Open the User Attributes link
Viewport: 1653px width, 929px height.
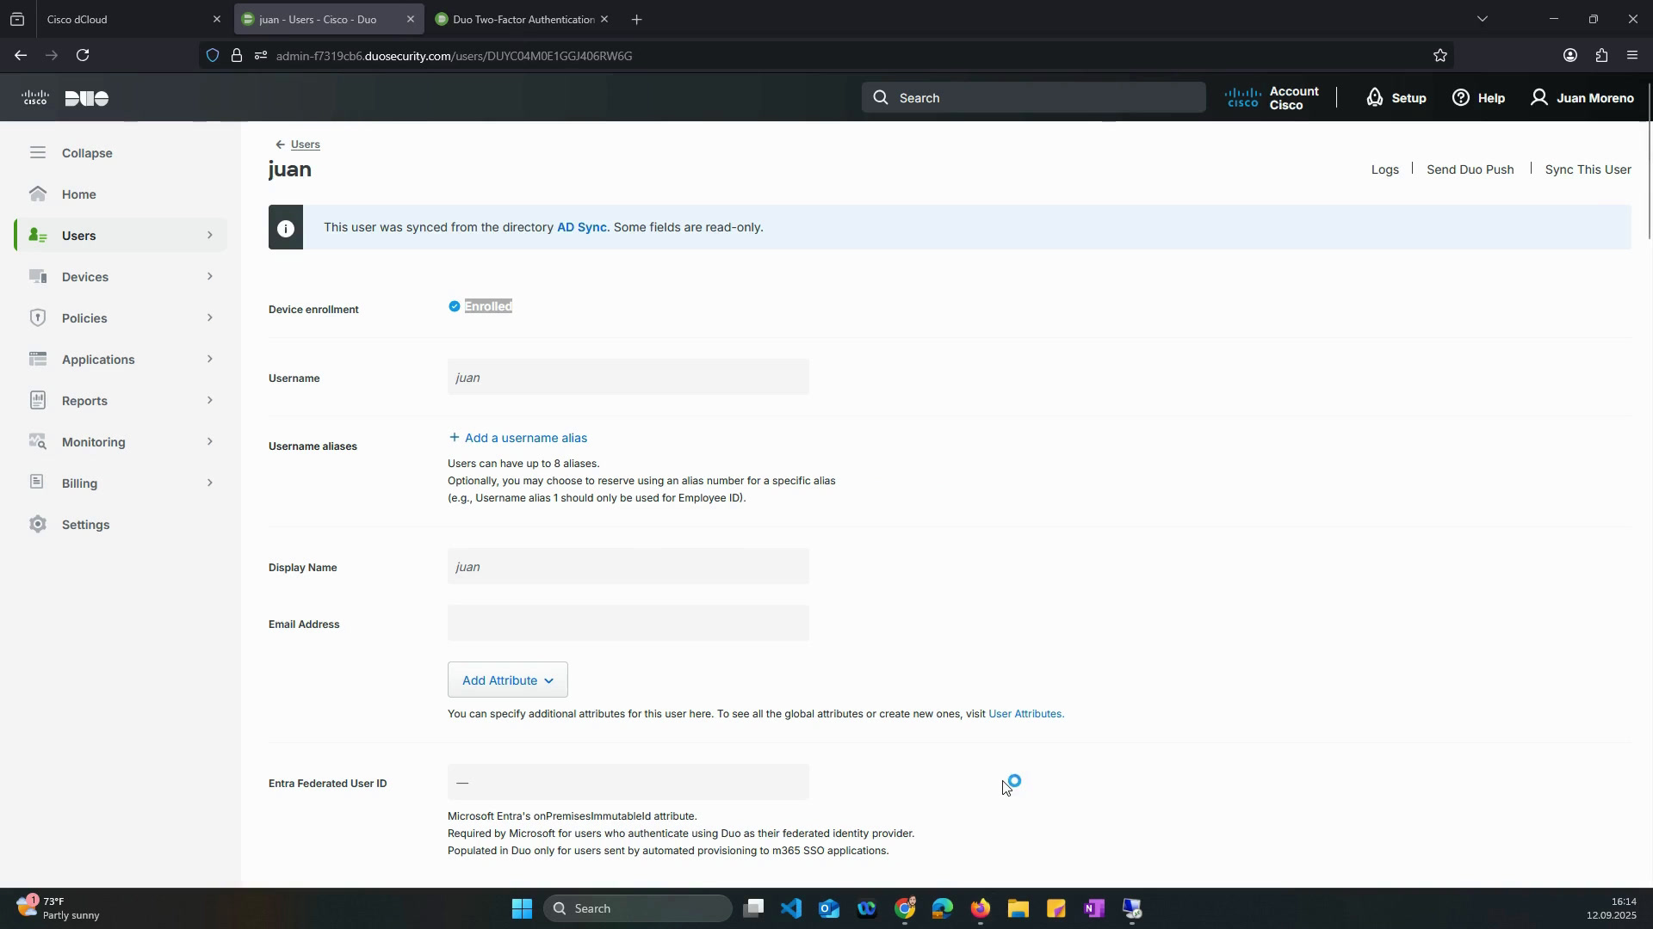(x=1025, y=714)
